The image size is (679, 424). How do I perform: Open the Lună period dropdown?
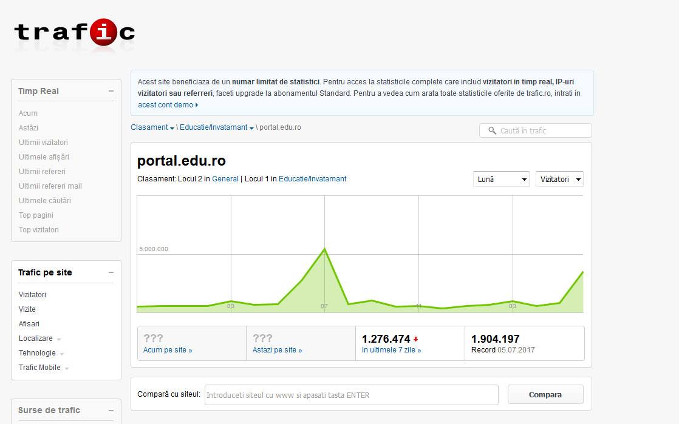(501, 180)
